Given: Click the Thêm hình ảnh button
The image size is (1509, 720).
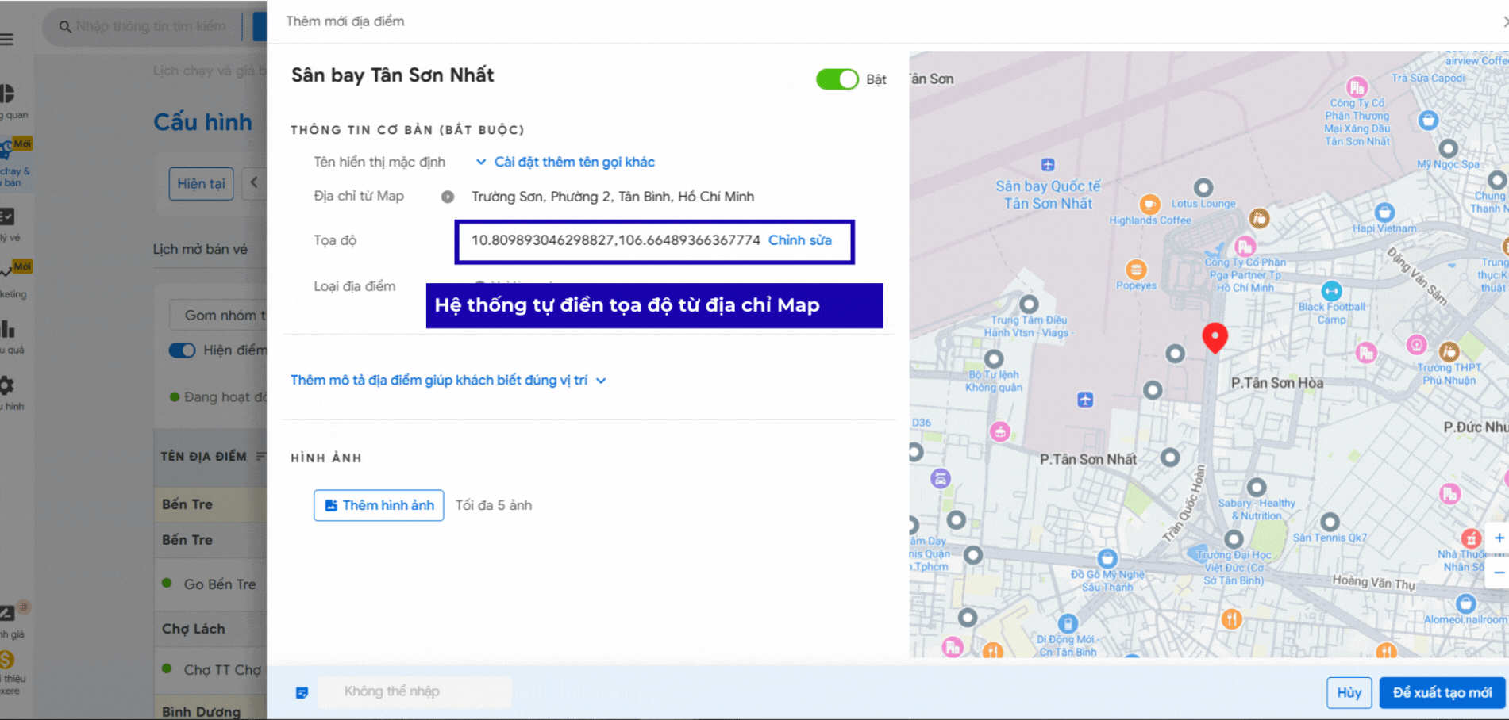Looking at the screenshot, I should coord(379,505).
